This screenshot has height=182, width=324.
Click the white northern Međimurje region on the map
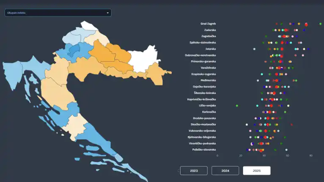[89, 26]
